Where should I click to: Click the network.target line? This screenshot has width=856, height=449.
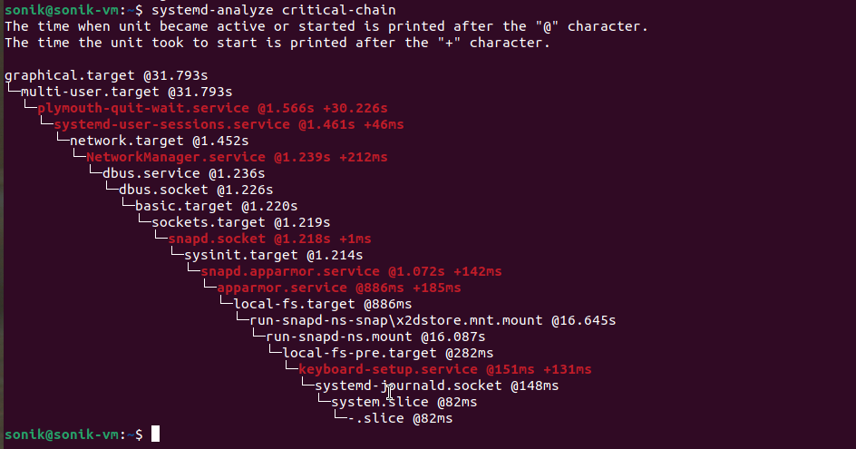point(159,141)
